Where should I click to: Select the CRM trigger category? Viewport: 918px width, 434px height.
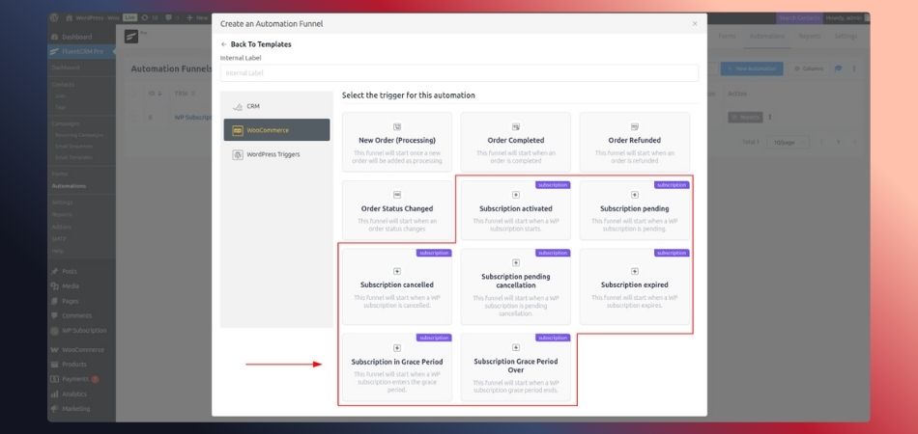pyautogui.click(x=276, y=107)
